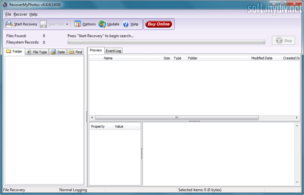Click the Update globe icon
Viewport: 304px width, 195px height.
(102, 24)
